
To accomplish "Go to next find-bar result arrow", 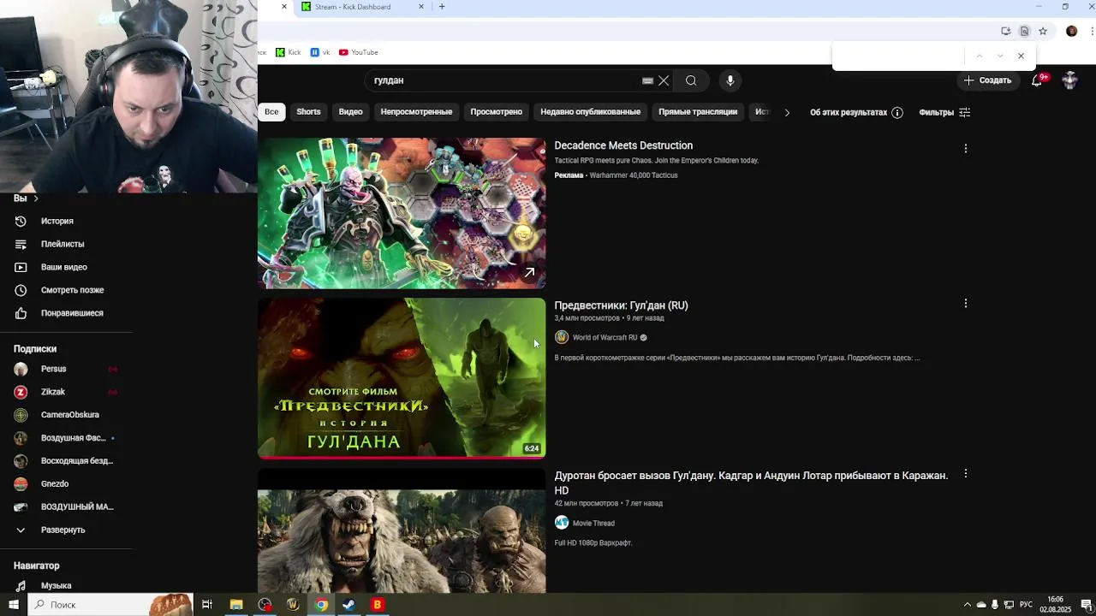I will tap(1000, 56).
